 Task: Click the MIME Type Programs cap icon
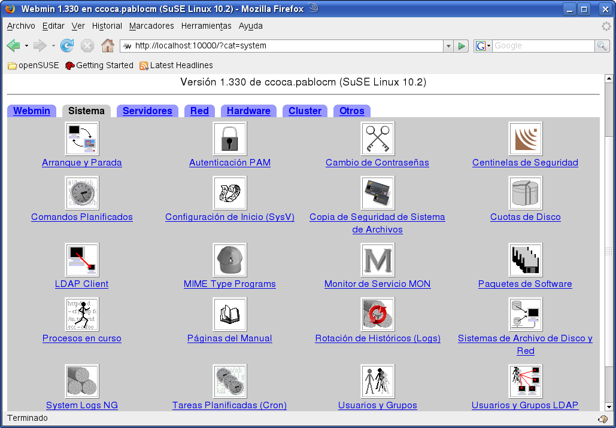[x=230, y=260]
